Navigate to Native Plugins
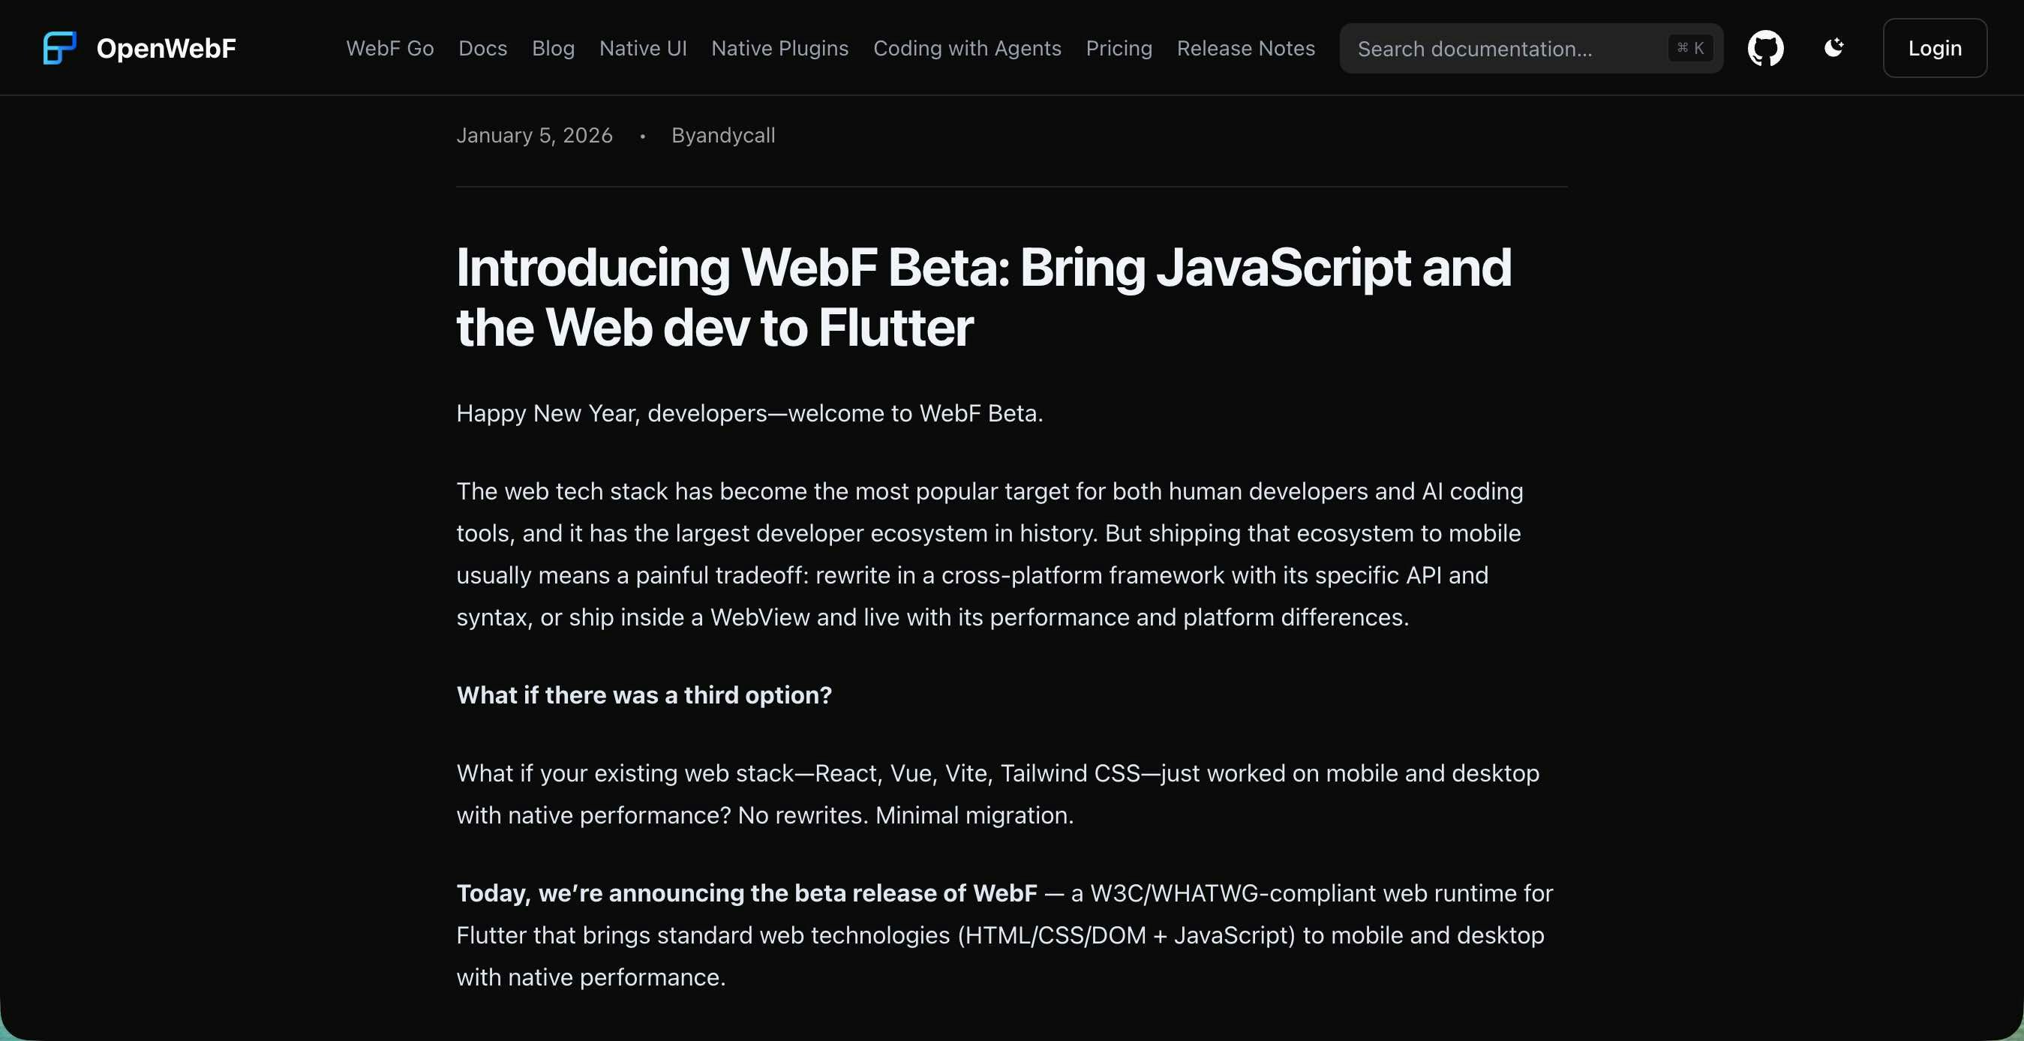The width and height of the screenshot is (2024, 1041). (x=779, y=48)
